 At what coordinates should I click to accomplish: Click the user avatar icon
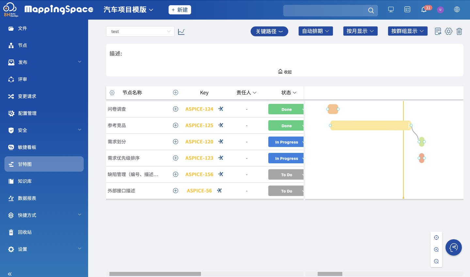click(x=440, y=9)
